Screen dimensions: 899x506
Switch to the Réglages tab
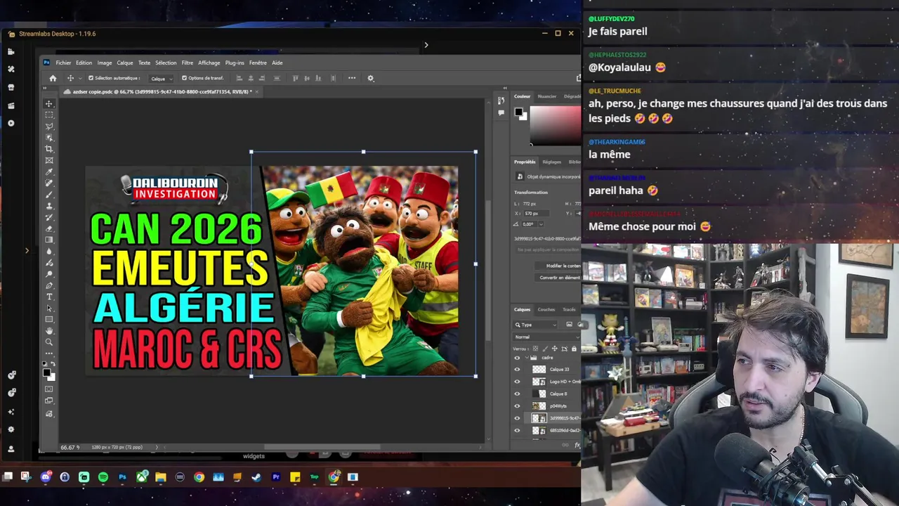[551, 162]
